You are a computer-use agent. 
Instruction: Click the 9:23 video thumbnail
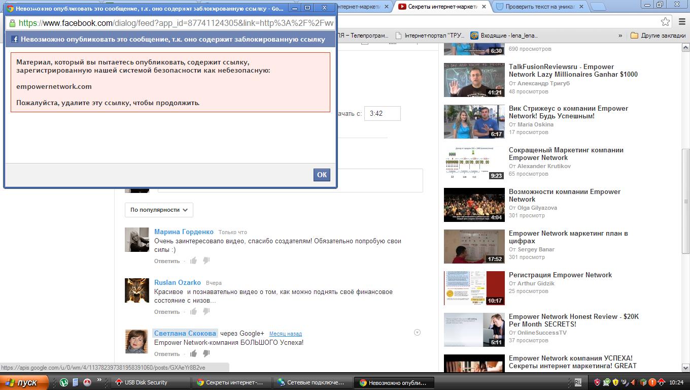click(x=474, y=163)
